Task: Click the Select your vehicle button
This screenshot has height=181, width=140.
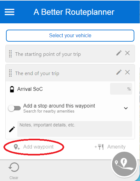Action: pos(70,36)
